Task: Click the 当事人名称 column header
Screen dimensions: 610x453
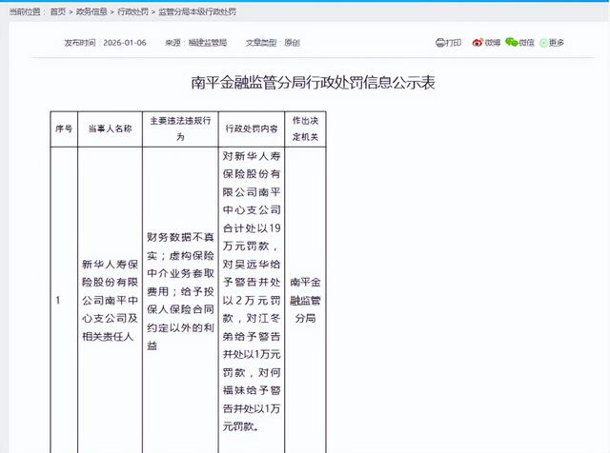Action: [x=109, y=129]
